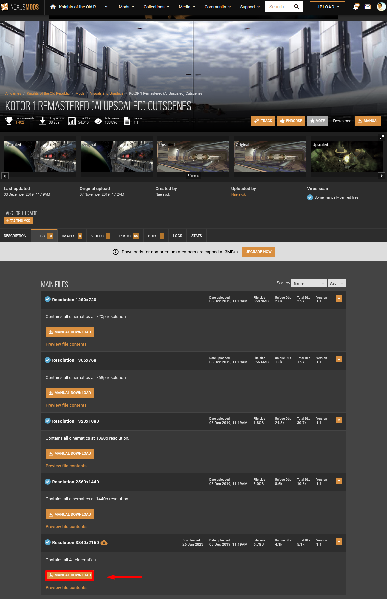This screenshot has height=599, width=387.
Task: Open the game selector dropdown chevron
Action: pos(106,7)
